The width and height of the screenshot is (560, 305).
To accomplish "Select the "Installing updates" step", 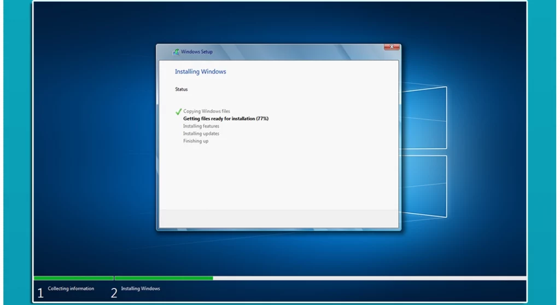I will coord(201,134).
